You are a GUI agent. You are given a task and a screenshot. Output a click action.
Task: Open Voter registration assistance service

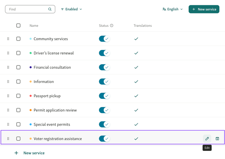point(58,139)
